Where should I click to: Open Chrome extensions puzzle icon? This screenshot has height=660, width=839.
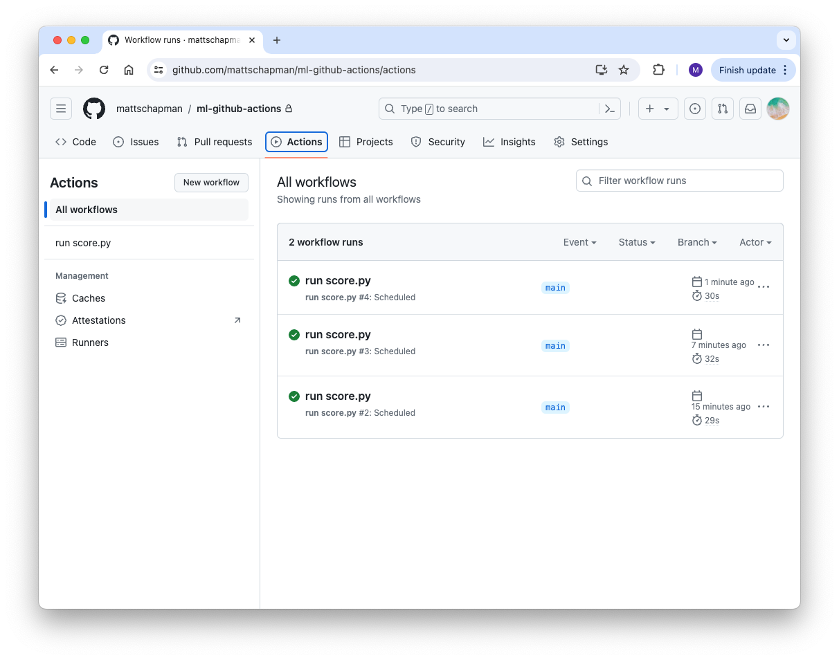pos(658,70)
